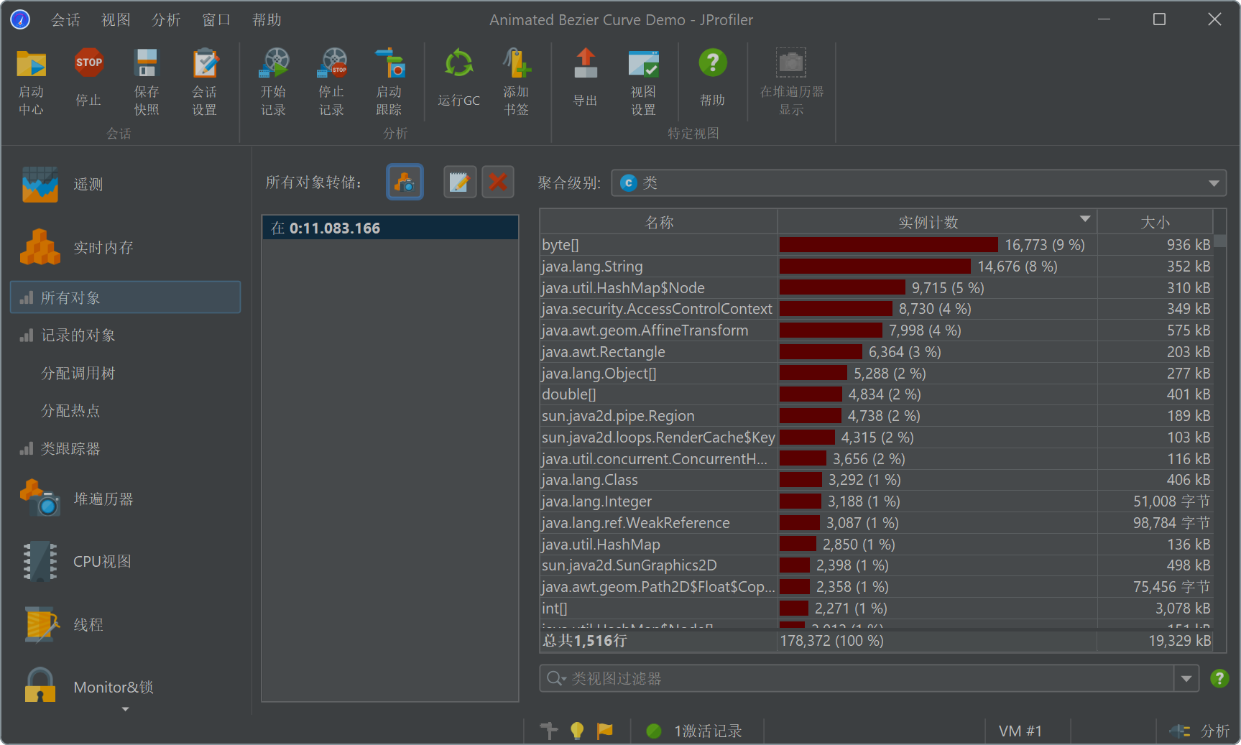This screenshot has width=1241, height=745.
Task: Take a new all-objects dump
Action: [x=405, y=182]
